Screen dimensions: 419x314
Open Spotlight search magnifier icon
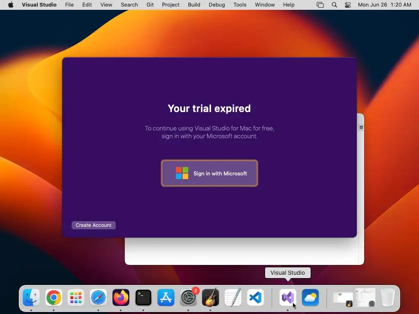[x=334, y=5]
